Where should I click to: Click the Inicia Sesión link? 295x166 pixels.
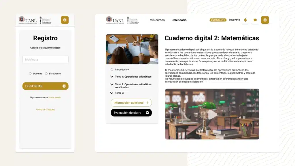[x=55, y=98]
